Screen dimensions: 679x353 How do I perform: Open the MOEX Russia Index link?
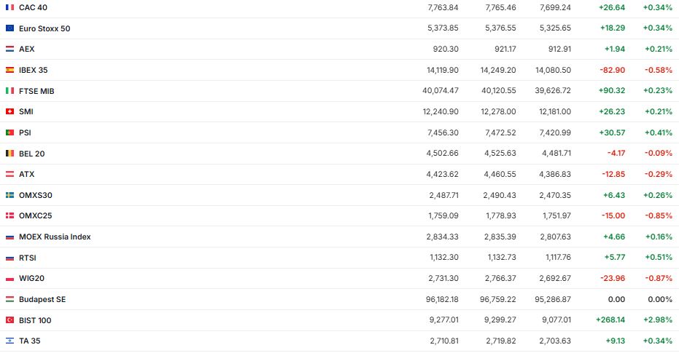[x=55, y=237]
